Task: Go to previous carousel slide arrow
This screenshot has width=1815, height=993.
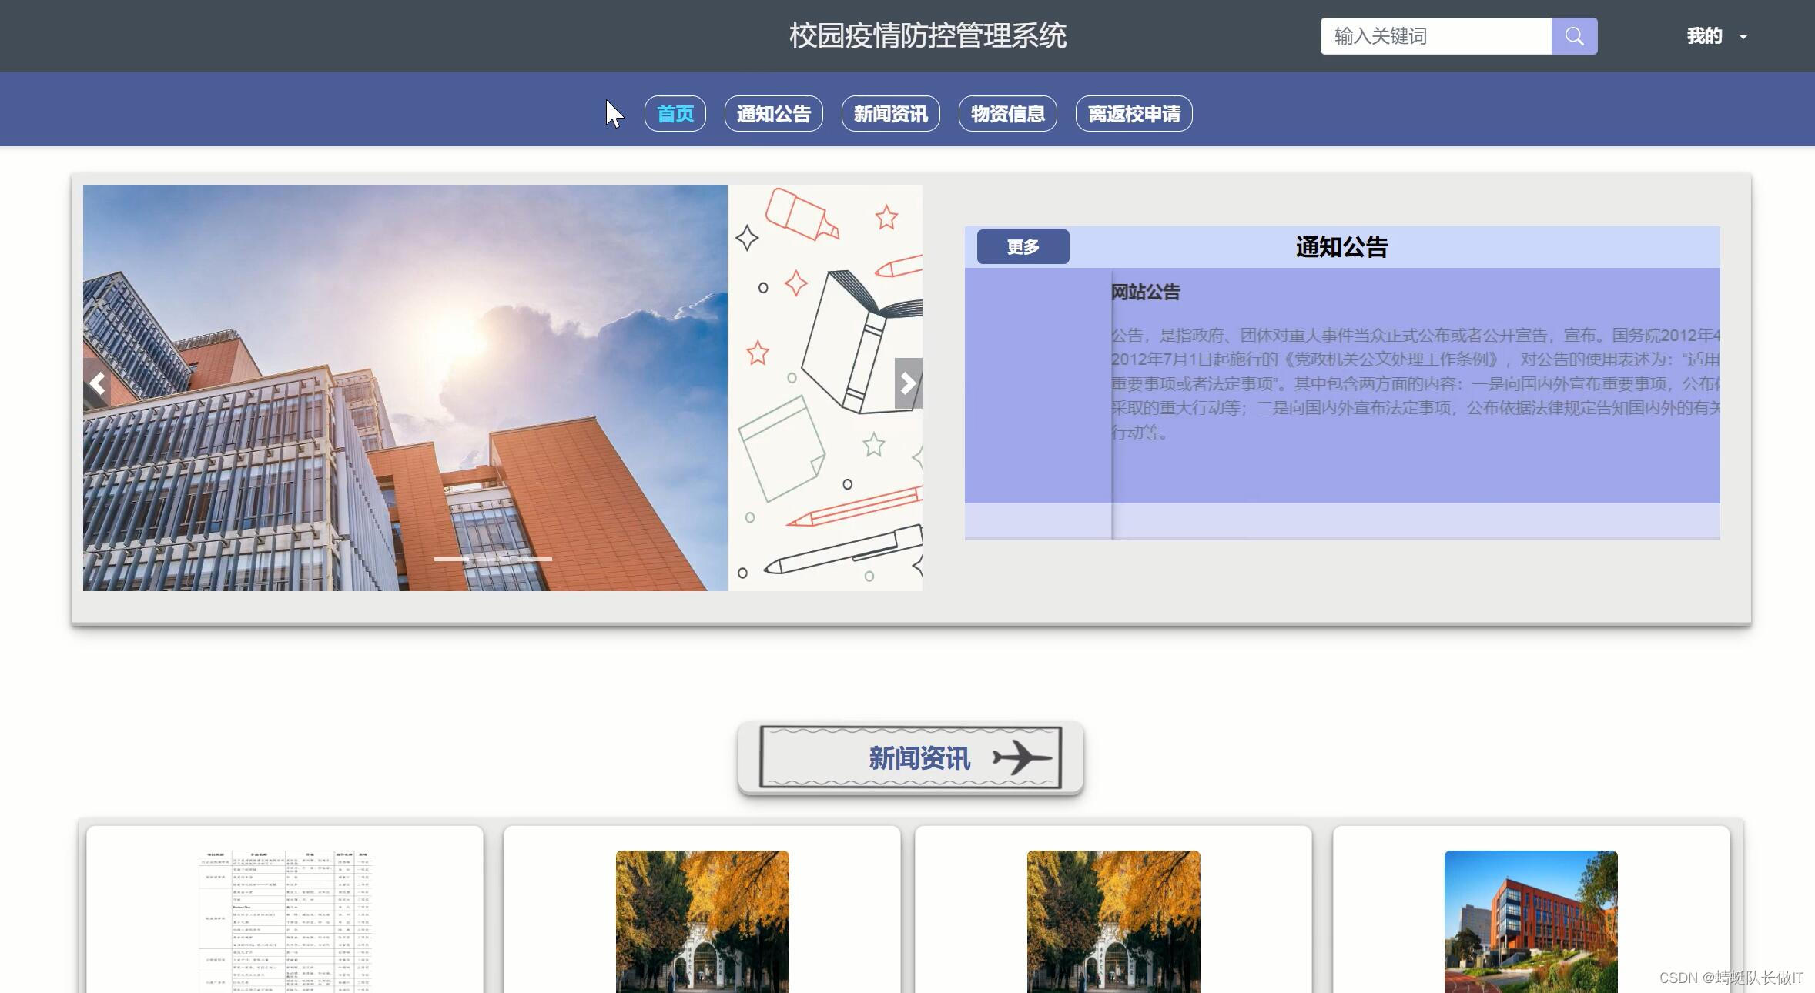Action: click(x=98, y=383)
